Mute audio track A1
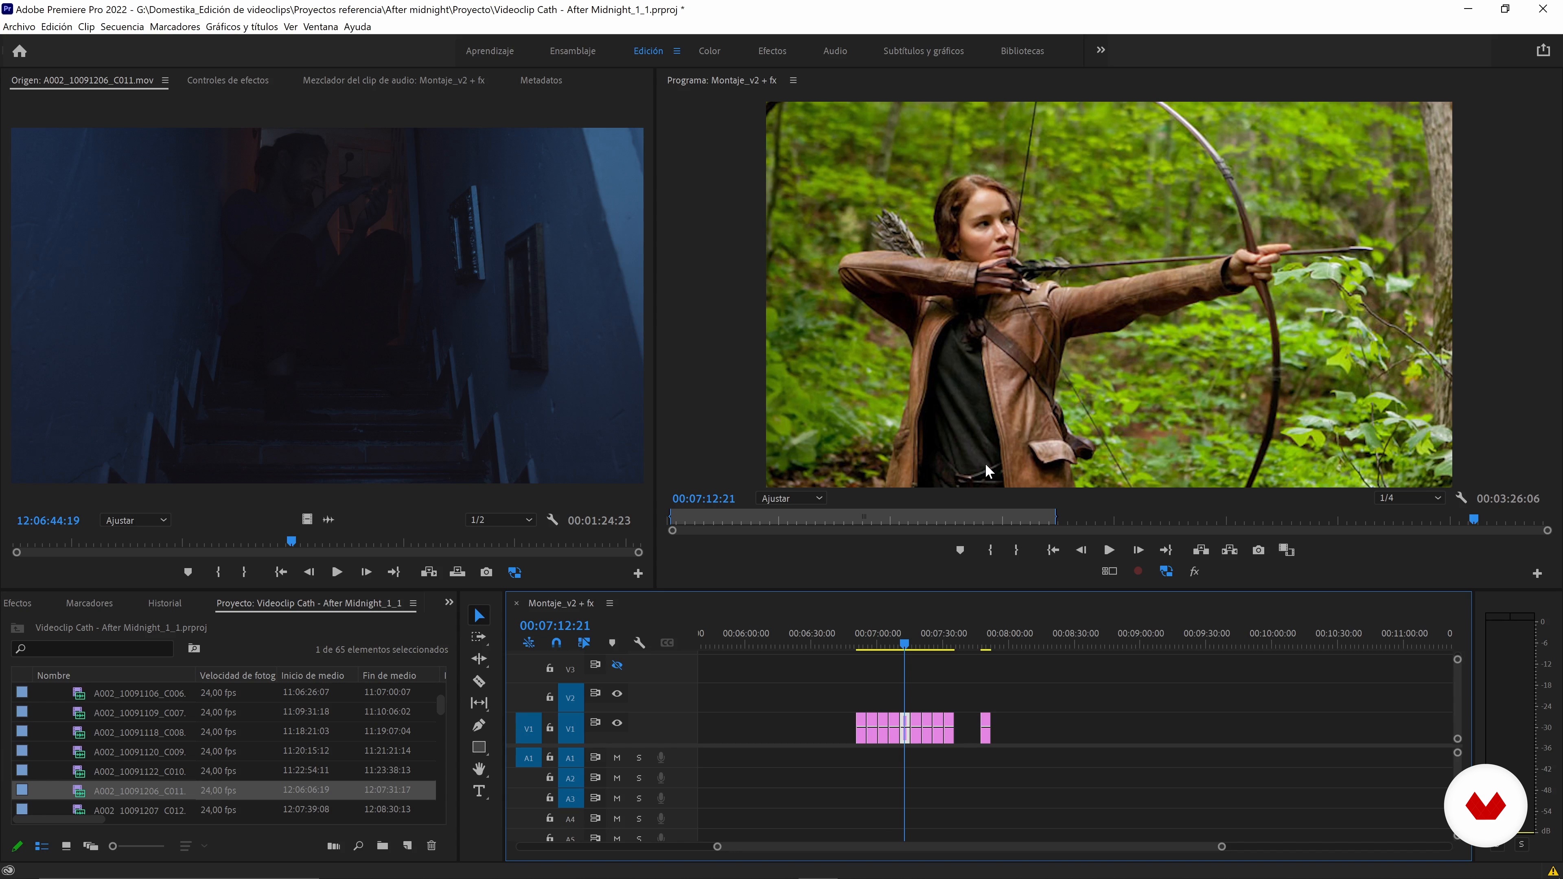Screen dimensions: 1563x879 617,758
